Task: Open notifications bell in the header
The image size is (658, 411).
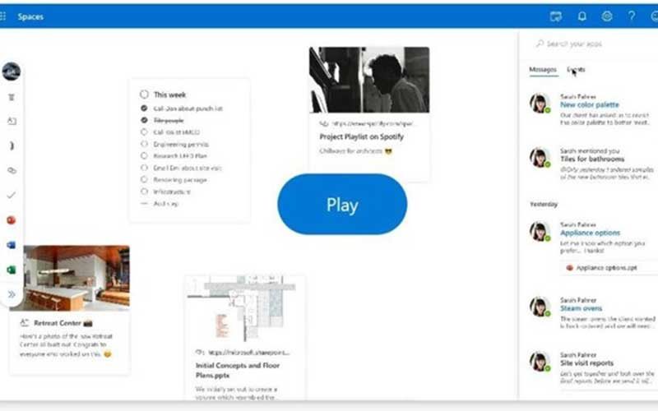Action: pos(582,16)
